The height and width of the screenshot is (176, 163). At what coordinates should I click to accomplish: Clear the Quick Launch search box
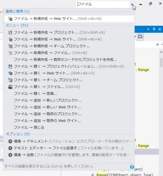132,4
